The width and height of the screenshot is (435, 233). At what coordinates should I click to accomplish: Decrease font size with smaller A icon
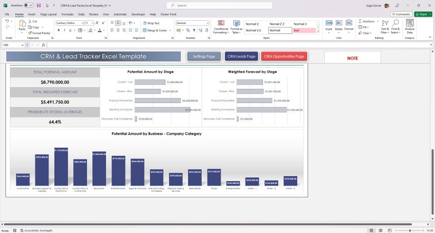(103, 23)
